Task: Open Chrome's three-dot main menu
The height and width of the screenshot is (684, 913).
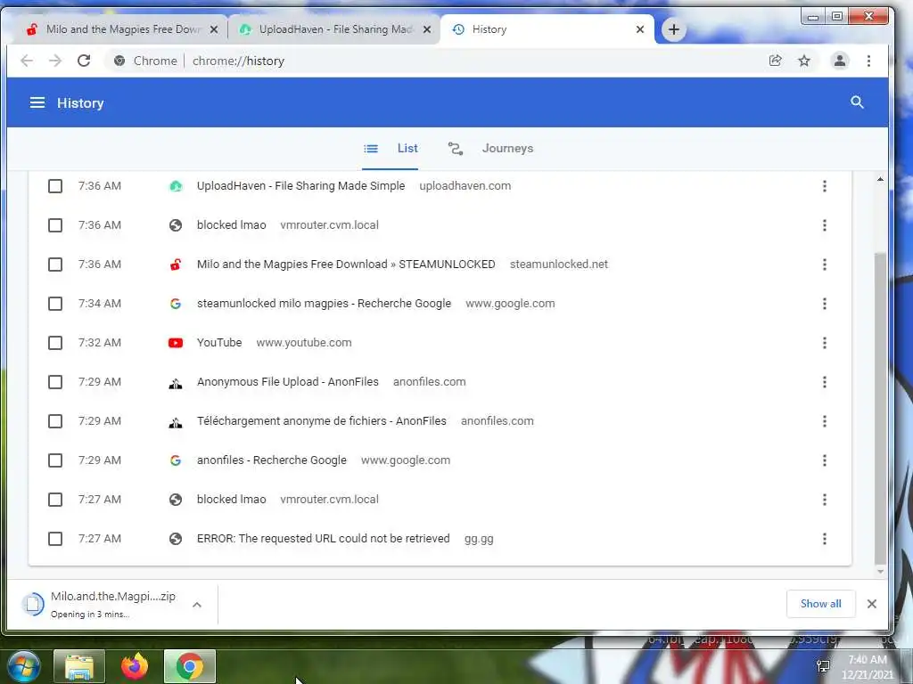Action: pyautogui.click(x=868, y=61)
